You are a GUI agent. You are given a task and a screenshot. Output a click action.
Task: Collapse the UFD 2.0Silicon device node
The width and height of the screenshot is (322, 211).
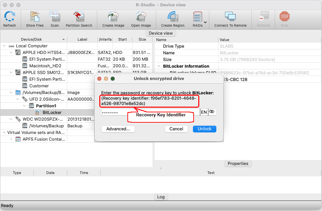tap(18, 99)
